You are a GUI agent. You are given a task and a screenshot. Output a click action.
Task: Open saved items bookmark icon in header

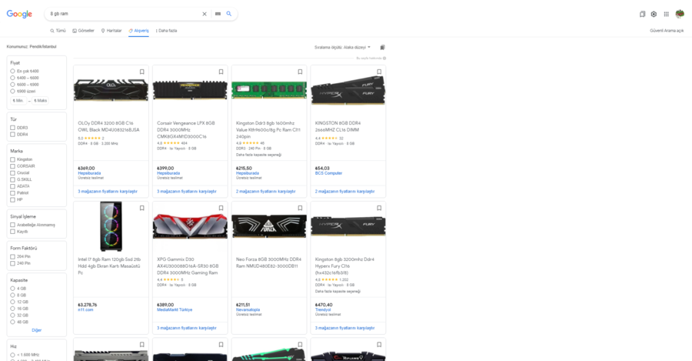(642, 14)
